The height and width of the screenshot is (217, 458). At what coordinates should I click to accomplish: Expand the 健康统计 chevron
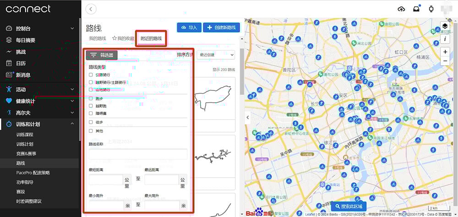coord(72,101)
